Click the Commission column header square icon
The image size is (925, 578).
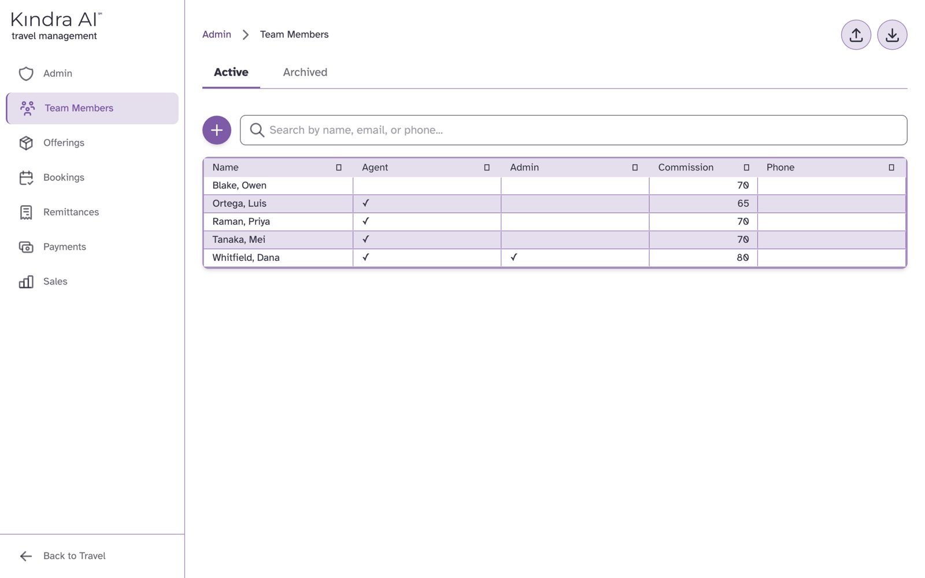click(x=746, y=168)
